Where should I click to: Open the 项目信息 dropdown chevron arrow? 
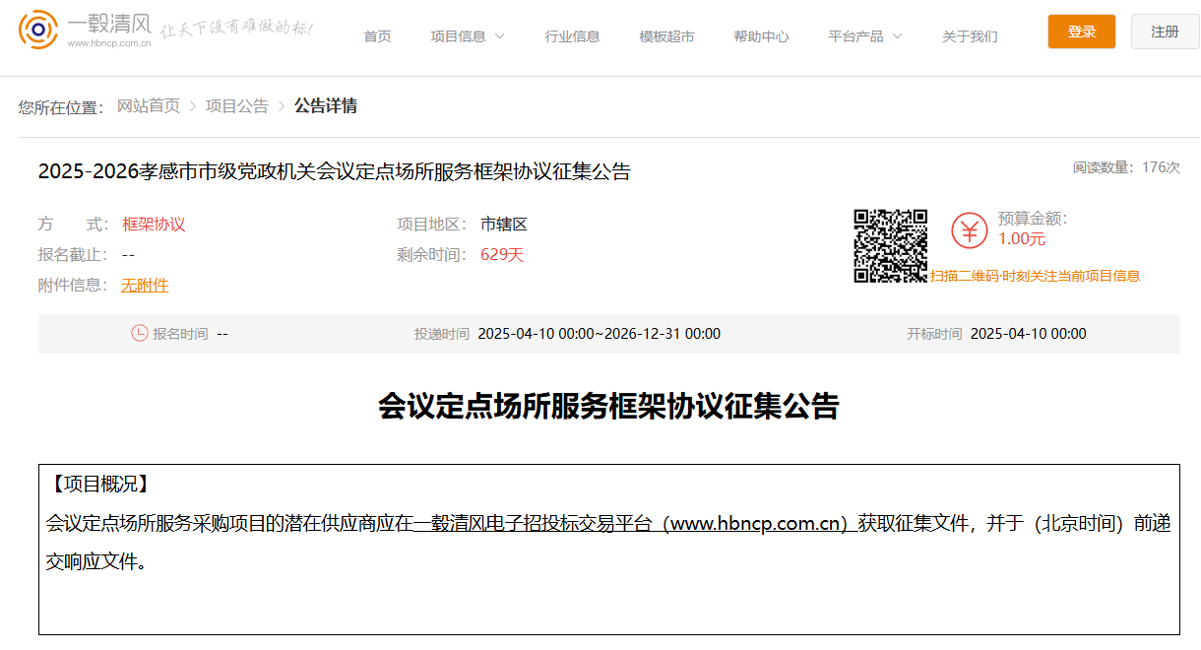500,34
